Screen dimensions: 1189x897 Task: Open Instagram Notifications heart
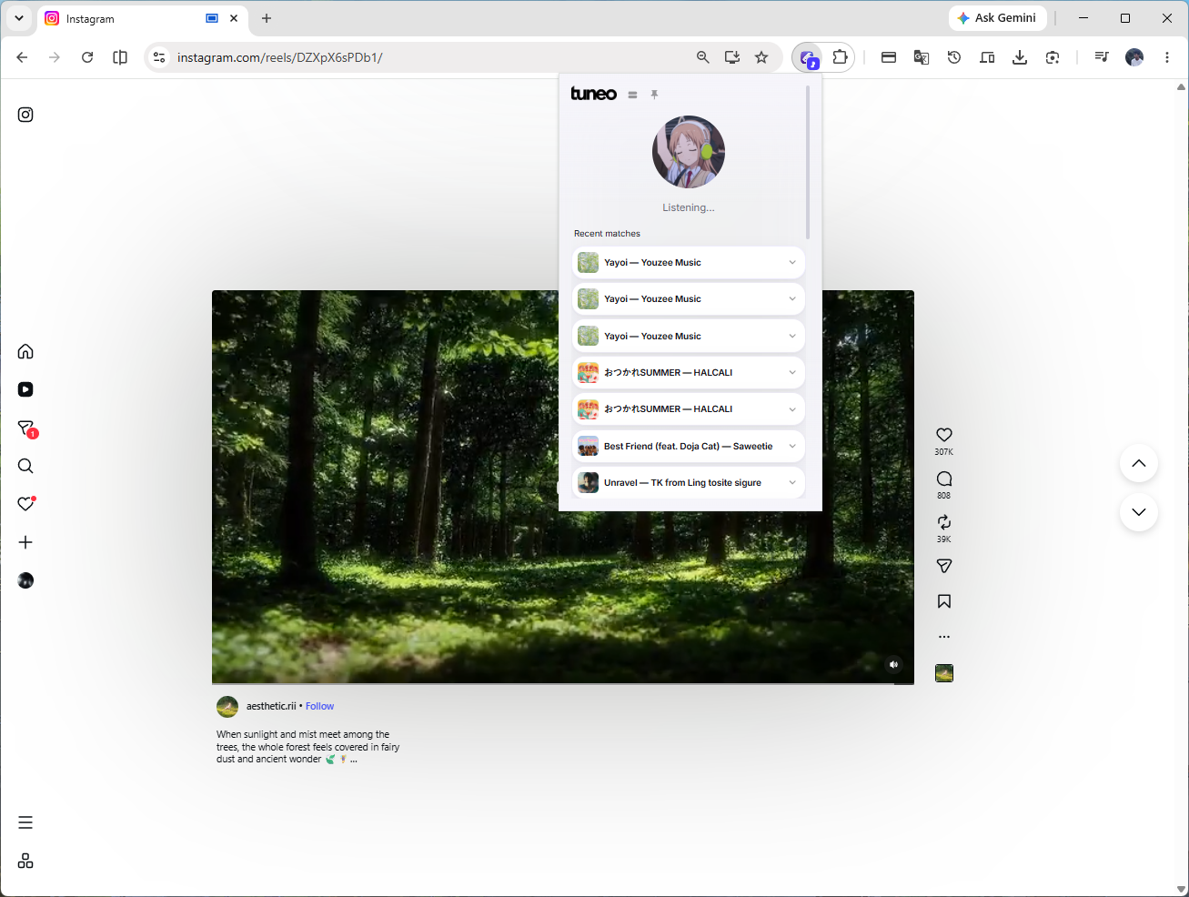[x=25, y=504]
